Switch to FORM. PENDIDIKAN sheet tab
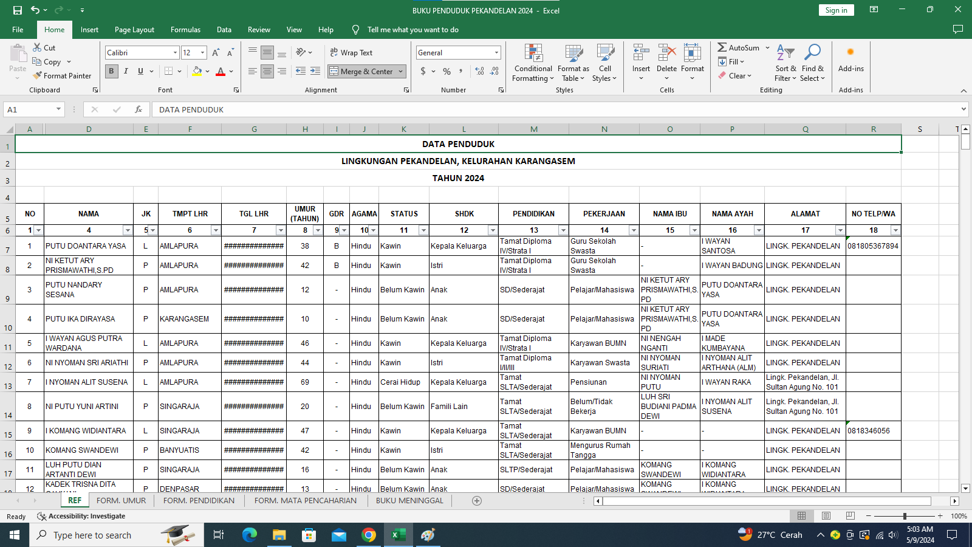972x547 pixels. 199,501
